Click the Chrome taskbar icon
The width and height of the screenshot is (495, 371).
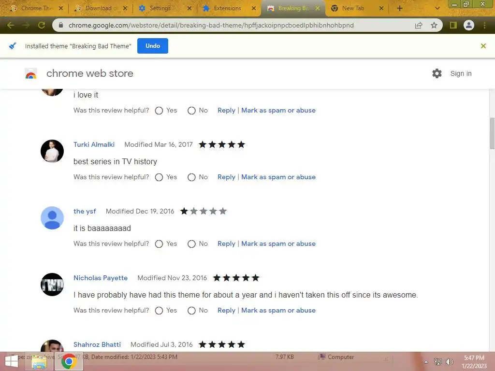69,361
